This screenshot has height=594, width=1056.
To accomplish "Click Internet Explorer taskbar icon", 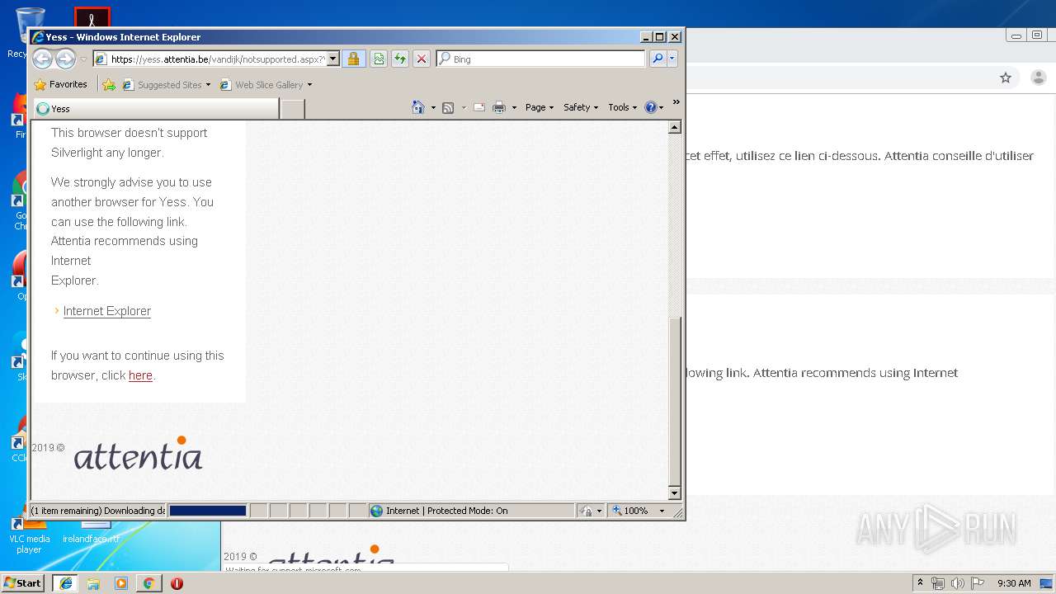I will pos(65,583).
